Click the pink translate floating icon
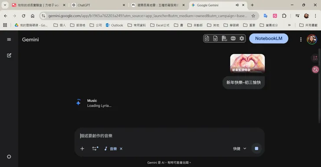The width and height of the screenshot is (321, 167). [x=315, y=69]
